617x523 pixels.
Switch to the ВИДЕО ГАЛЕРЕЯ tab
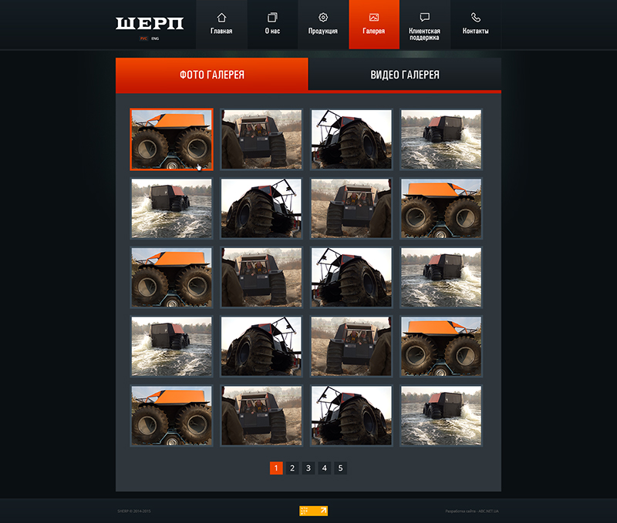click(405, 75)
